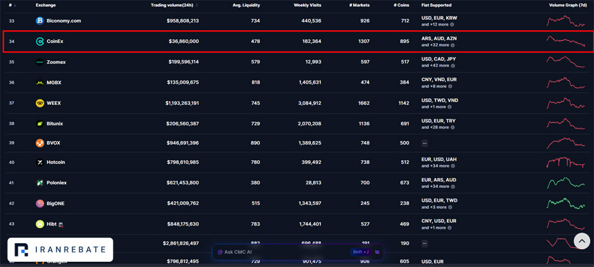Click the scroll-to-top arrow button
The height and width of the screenshot is (267, 594).
point(582,241)
